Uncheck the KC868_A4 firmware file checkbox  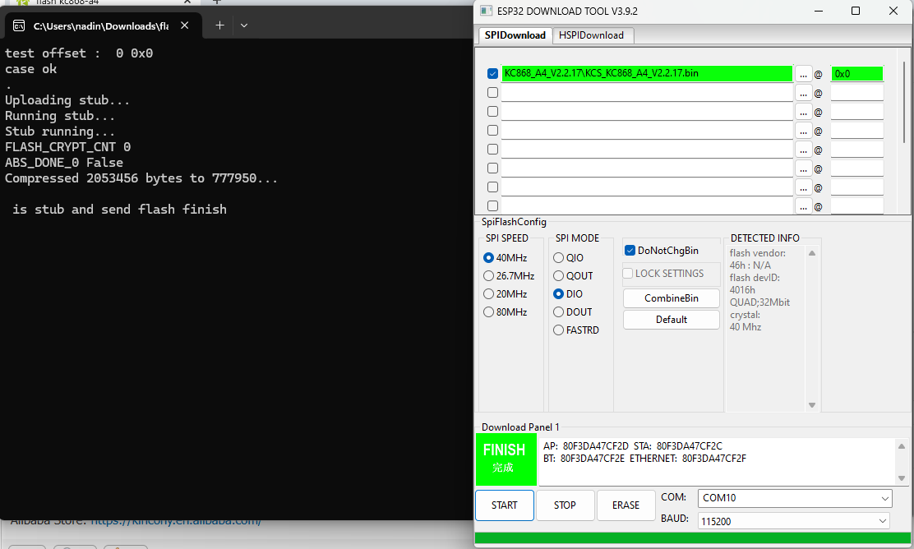click(492, 73)
